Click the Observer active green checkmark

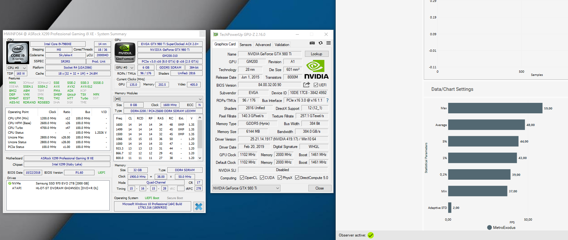(371, 235)
